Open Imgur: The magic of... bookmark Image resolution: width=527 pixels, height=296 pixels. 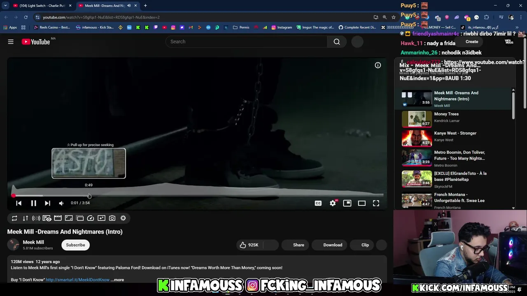pyautogui.click(x=315, y=28)
